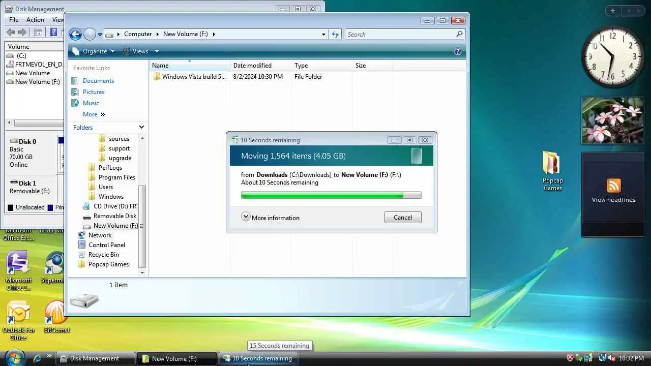
Task: Select Program Files folder in tree
Action: (116, 177)
